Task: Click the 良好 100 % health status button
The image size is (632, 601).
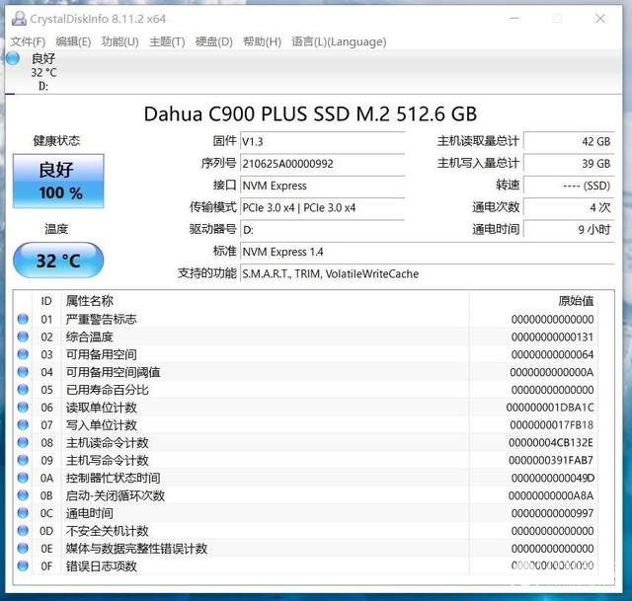Action: (58, 181)
